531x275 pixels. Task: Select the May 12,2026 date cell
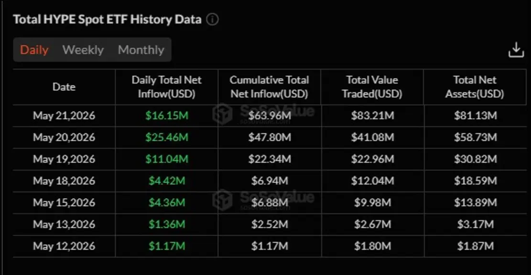tap(64, 246)
